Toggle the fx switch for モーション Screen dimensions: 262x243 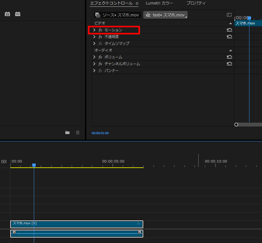[100, 30]
